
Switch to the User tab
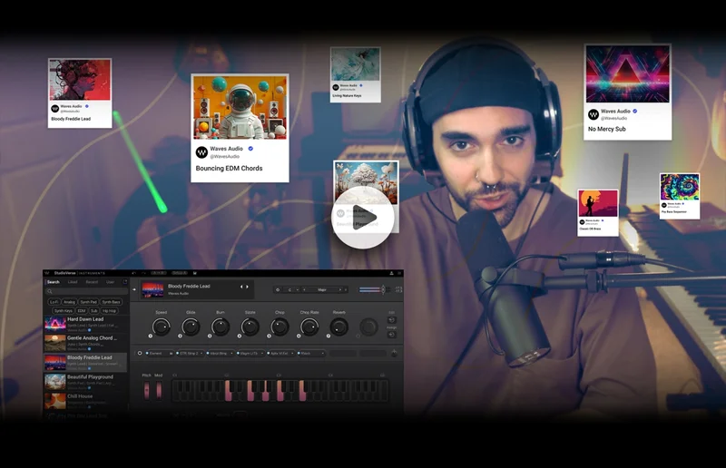click(110, 282)
